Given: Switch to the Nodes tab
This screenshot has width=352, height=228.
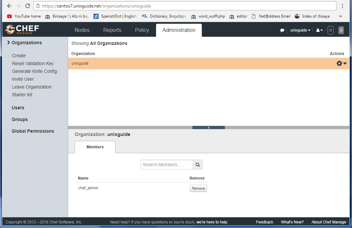Looking at the screenshot, I should [x=82, y=30].
